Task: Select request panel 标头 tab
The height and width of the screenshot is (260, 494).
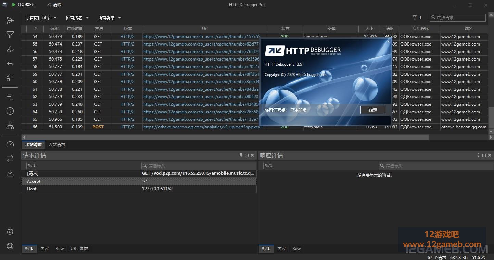Action: coord(29,249)
